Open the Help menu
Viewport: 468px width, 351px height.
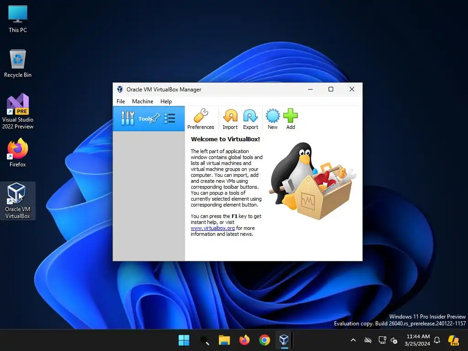pyautogui.click(x=166, y=101)
